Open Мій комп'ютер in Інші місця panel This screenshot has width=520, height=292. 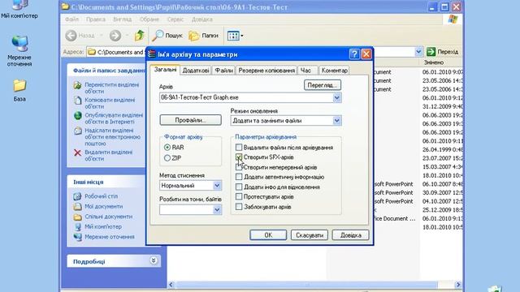tap(103, 227)
